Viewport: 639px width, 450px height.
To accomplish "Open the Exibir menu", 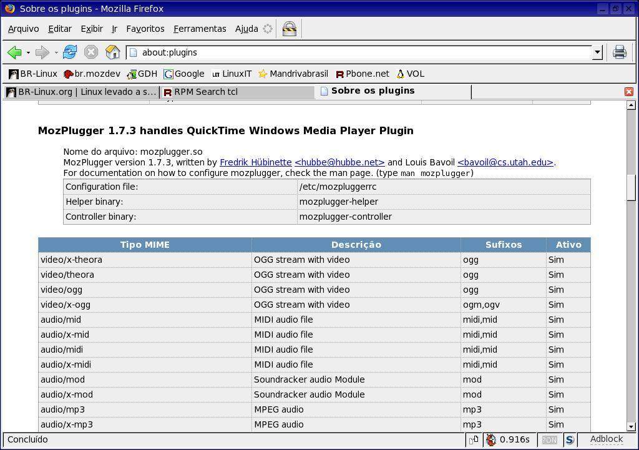I will (92, 29).
